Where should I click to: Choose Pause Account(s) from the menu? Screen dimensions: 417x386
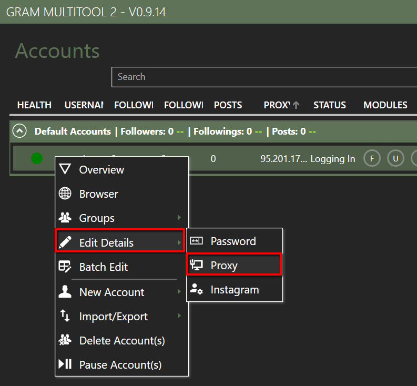click(x=121, y=364)
